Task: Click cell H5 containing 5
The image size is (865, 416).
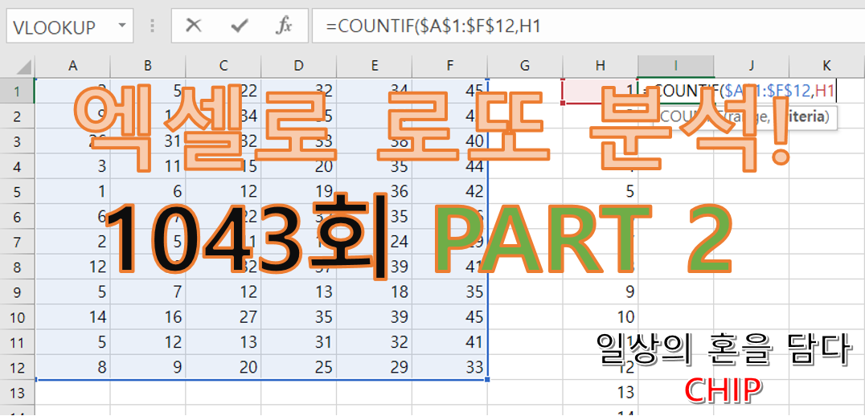Action: click(601, 191)
